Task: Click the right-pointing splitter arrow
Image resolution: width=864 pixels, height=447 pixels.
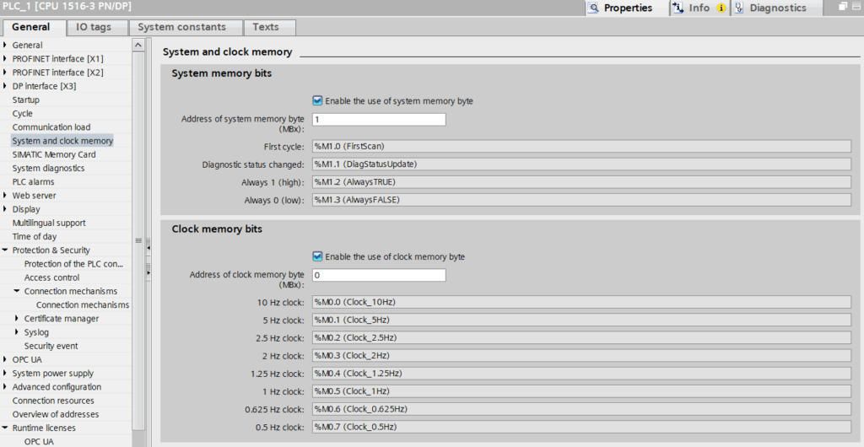Action: pos(148,272)
